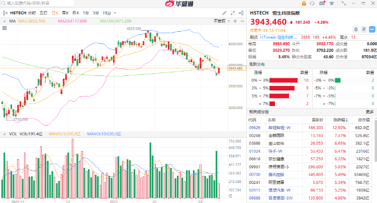This screenshot has height=203, width=377.
Task: Sort by 涨跌幅 column header
Action: point(339,120)
